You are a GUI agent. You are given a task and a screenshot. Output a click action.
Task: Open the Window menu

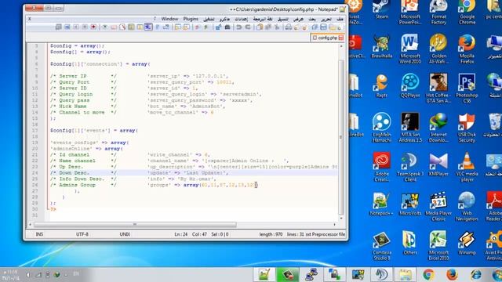tap(169, 19)
